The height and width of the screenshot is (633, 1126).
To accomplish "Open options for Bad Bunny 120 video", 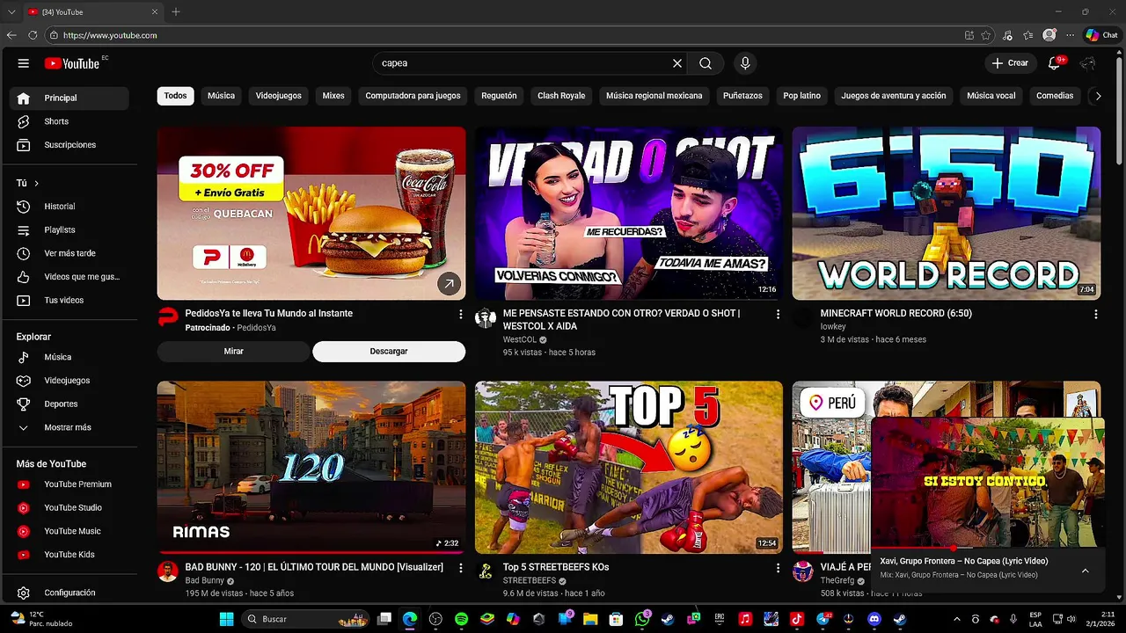I will [x=460, y=568].
